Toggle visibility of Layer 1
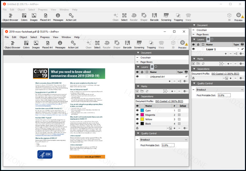246x171 pixels. 193,49
